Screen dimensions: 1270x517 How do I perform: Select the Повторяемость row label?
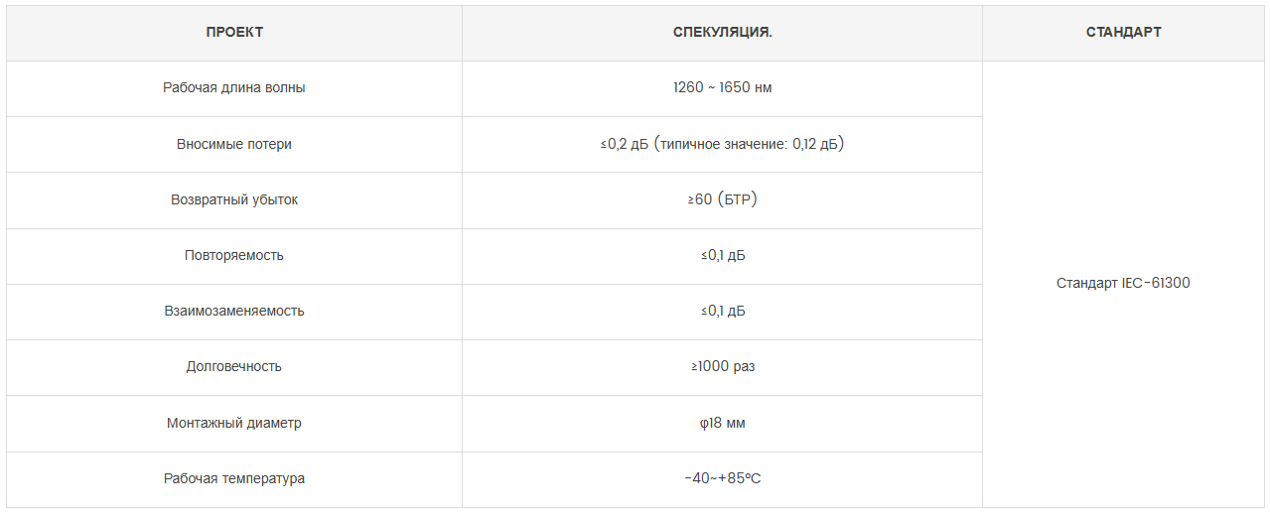(x=234, y=255)
